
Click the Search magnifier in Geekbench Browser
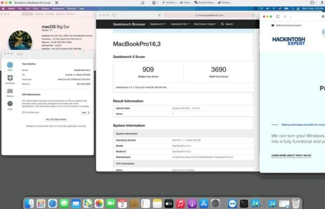click(223, 24)
